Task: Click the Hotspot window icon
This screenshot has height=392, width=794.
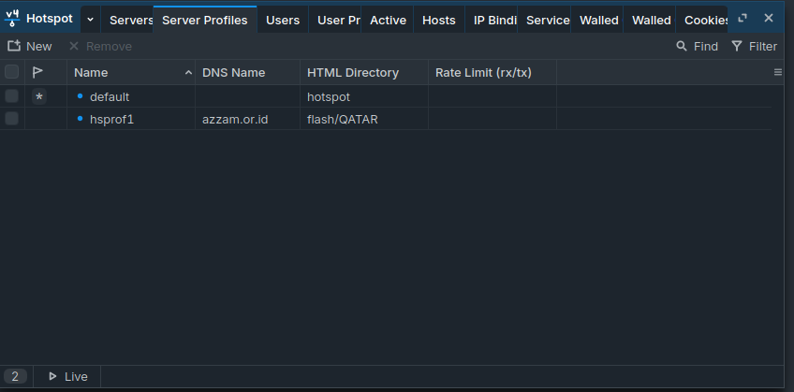Action: [x=13, y=19]
